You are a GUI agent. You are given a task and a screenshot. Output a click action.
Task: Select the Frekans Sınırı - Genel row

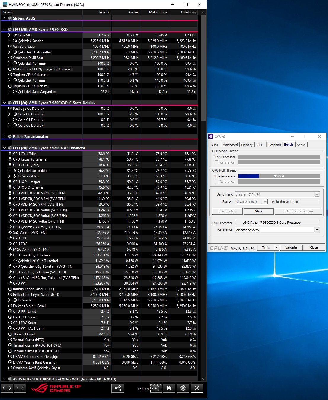coord(99,306)
